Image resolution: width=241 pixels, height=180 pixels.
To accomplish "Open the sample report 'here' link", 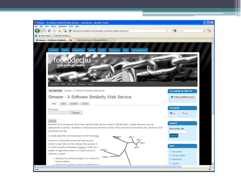I will click(x=96, y=136).
